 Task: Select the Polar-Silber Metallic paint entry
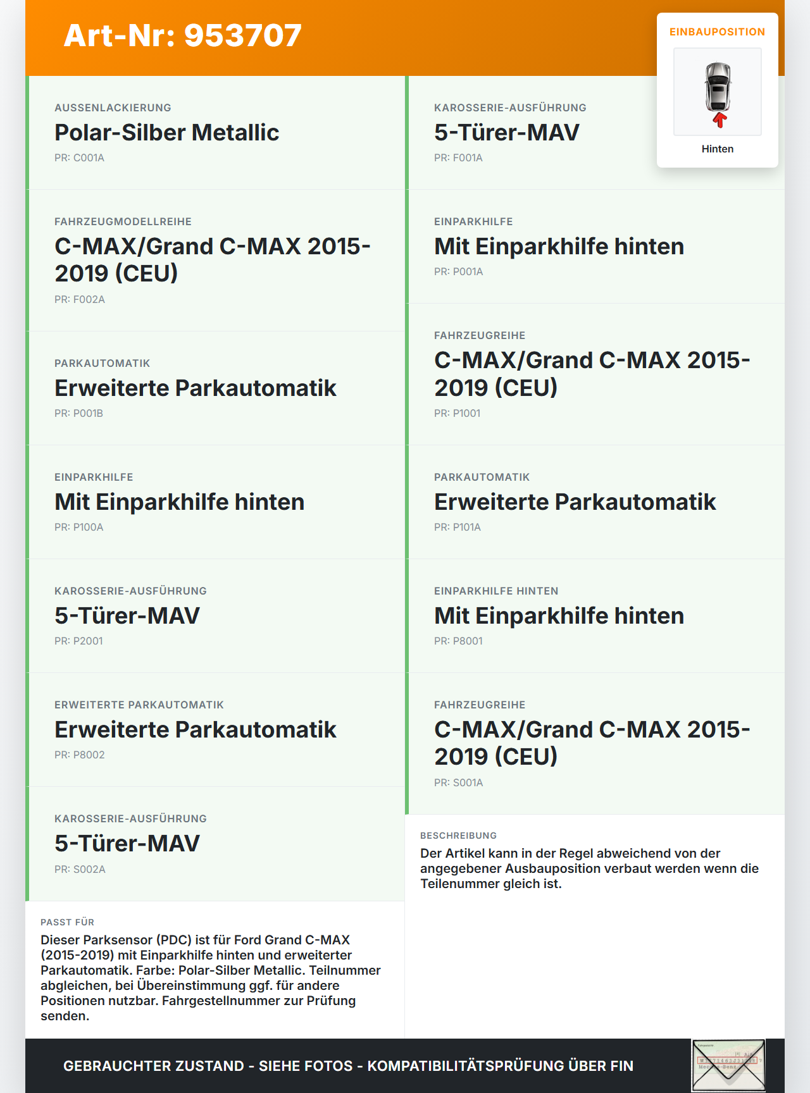pyautogui.click(x=167, y=132)
